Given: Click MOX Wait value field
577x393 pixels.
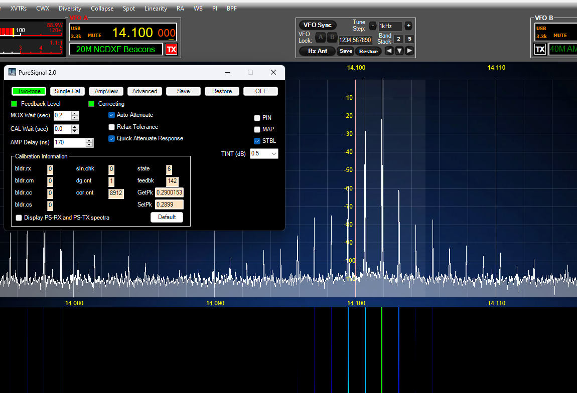Looking at the screenshot, I should [62, 115].
